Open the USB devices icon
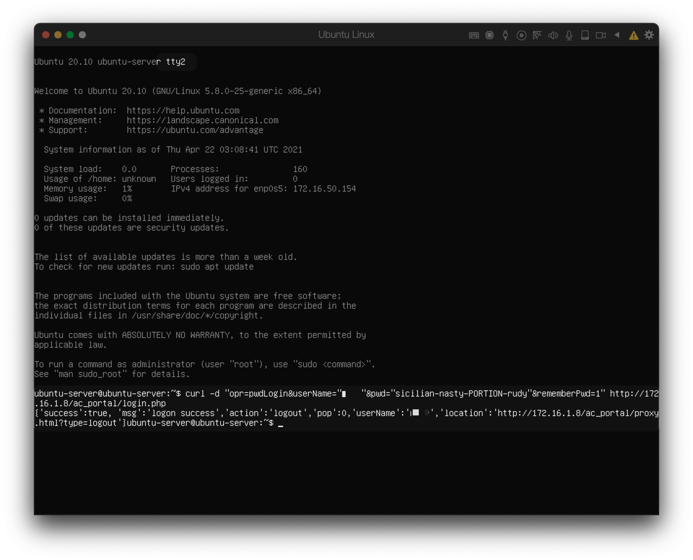 pyautogui.click(x=505, y=35)
